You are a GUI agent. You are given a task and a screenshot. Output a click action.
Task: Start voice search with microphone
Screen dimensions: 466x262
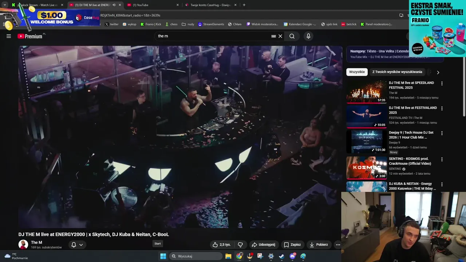(x=308, y=36)
